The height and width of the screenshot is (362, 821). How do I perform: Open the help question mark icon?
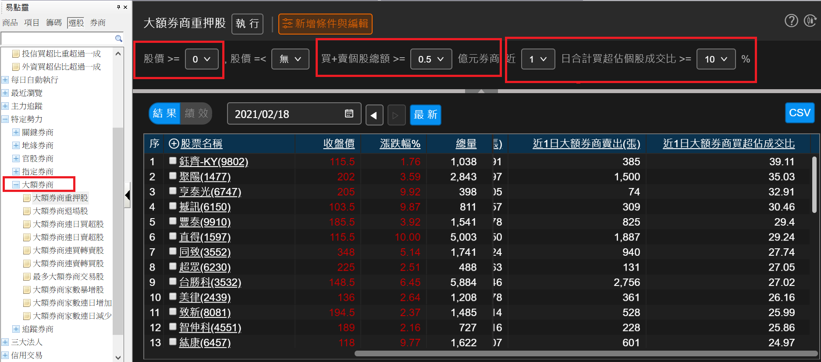pos(791,21)
